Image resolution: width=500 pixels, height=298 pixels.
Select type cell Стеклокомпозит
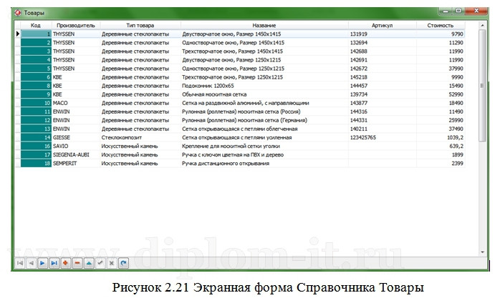pos(140,137)
